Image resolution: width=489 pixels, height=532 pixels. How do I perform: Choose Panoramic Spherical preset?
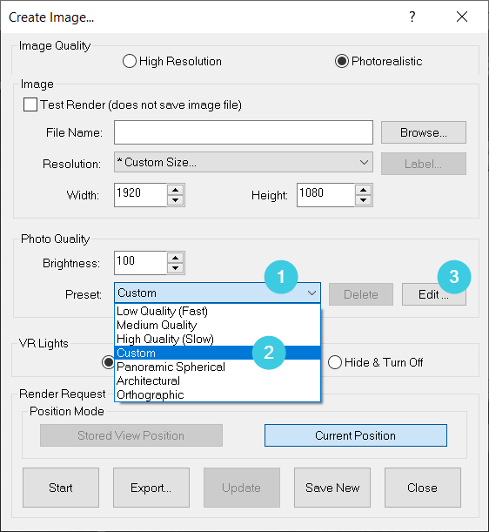coord(218,367)
